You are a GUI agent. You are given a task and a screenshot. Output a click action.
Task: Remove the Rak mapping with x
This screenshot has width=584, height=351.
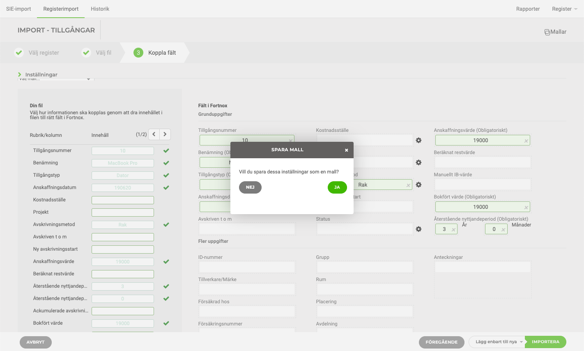point(408,185)
